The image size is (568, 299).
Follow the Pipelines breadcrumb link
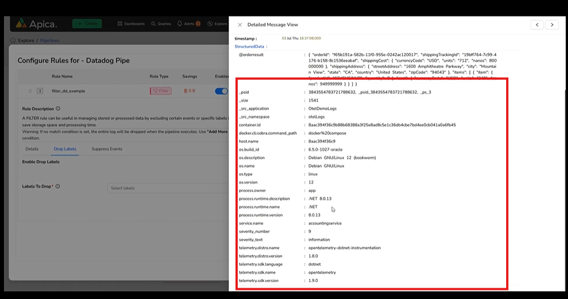click(x=50, y=41)
